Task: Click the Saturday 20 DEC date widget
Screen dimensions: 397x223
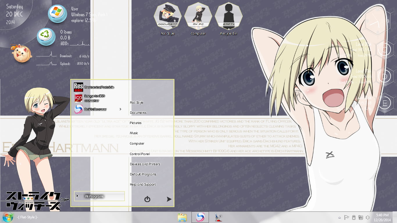Action: (x=15, y=14)
